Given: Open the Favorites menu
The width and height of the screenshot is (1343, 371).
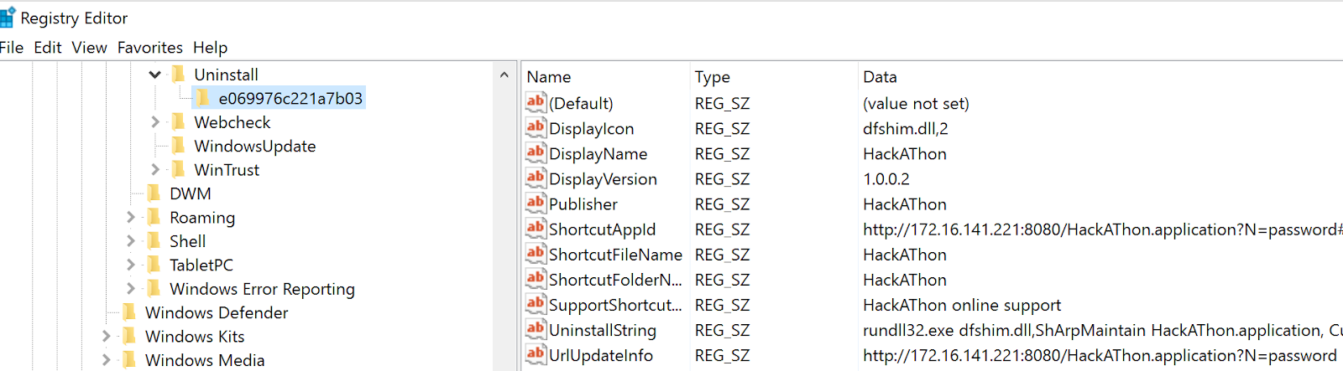Looking at the screenshot, I should pos(149,48).
